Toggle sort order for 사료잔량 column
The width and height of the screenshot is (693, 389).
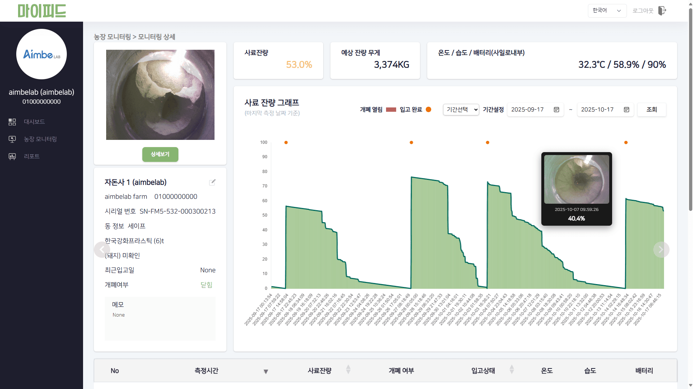coord(348,370)
